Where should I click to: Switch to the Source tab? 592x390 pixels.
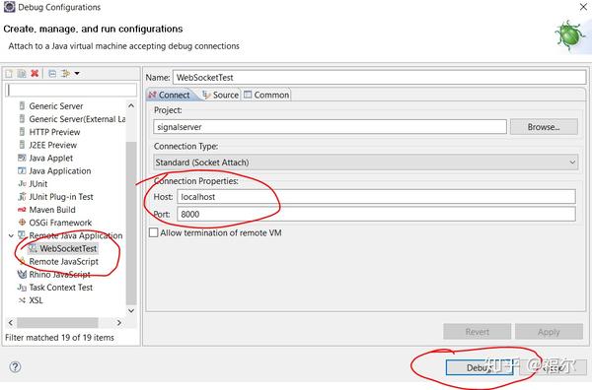pos(220,95)
